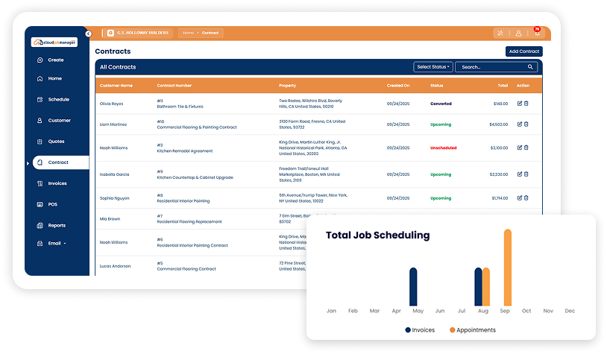Click the Add Contract button

pos(523,51)
